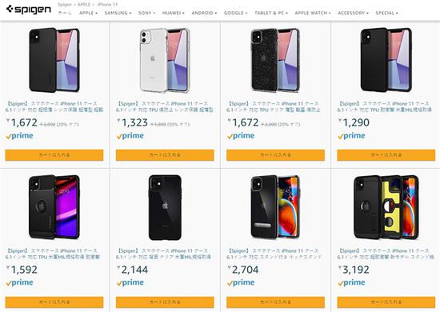Screen dimensions: 440x312
Task: Open the ¥2,144 case title link
Action: pos(163,254)
